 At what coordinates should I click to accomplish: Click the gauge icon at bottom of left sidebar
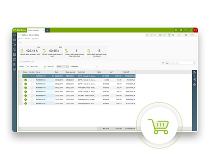tap(15, 69)
